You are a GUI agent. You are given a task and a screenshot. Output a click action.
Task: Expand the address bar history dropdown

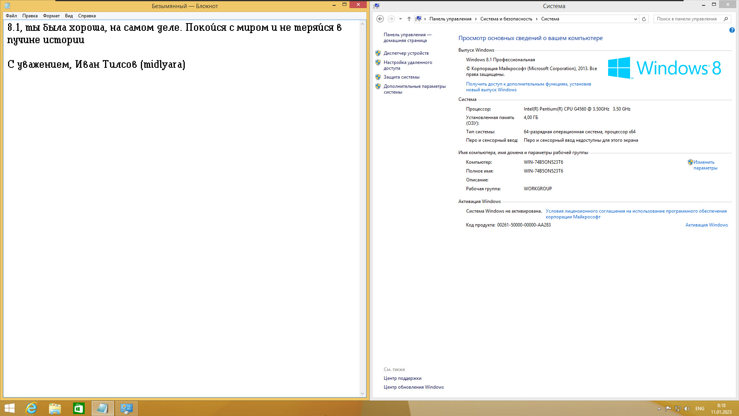pos(635,19)
